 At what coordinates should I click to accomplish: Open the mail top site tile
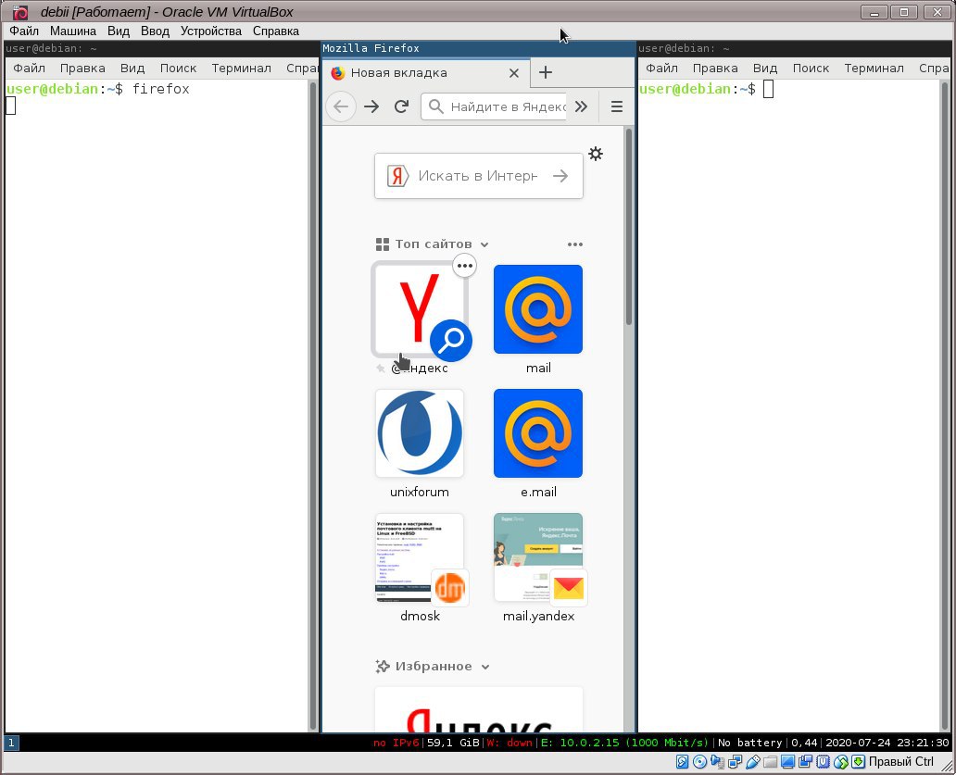[x=537, y=309]
